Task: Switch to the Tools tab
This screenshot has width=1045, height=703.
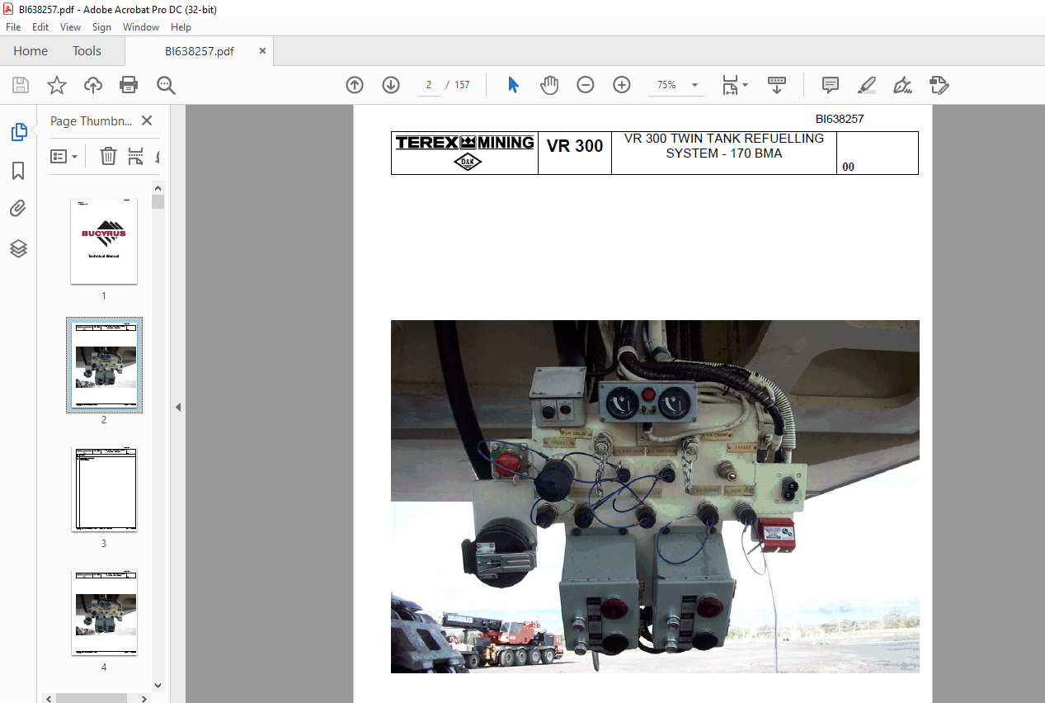Action: click(x=87, y=51)
